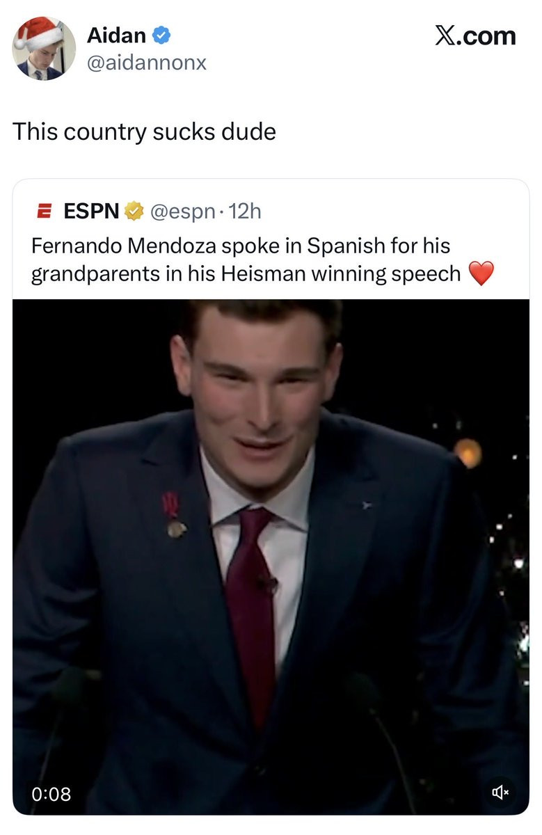The image size is (542, 835).
Task: Click the blue verified badge beside Aidan
Action: coord(162,35)
